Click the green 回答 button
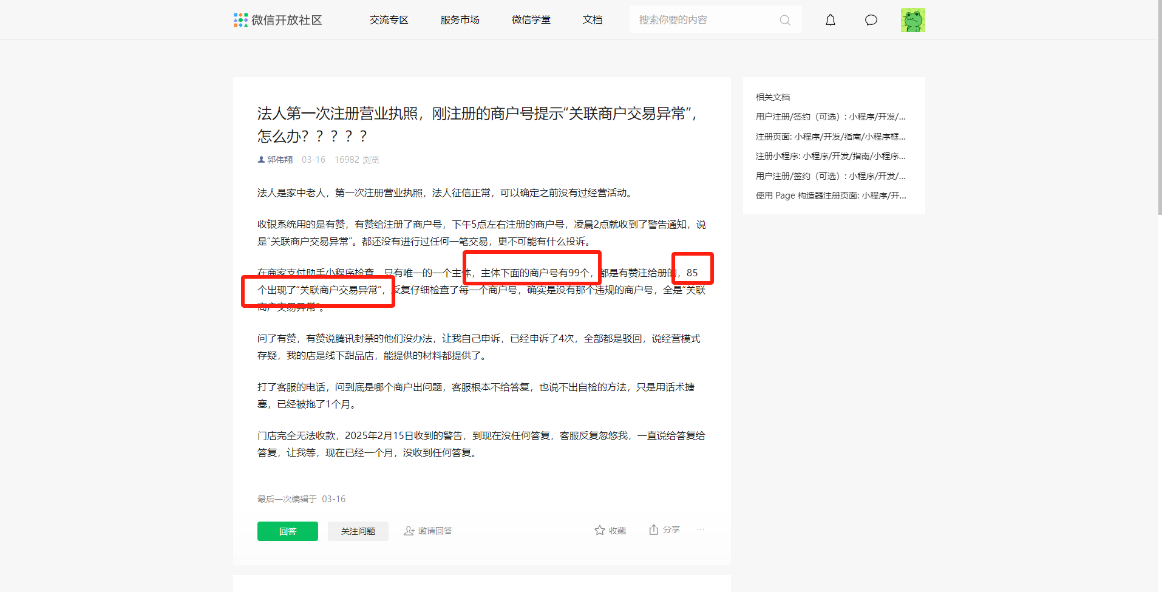The height and width of the screenshot is (592, 1162). click(288, 531)
